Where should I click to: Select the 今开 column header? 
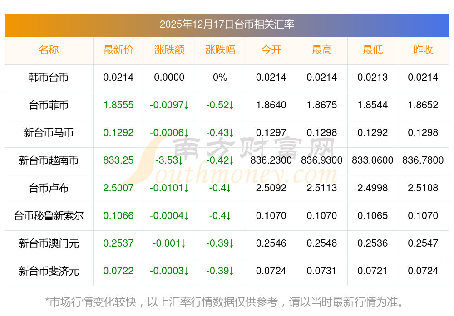[x=271, y=50]
